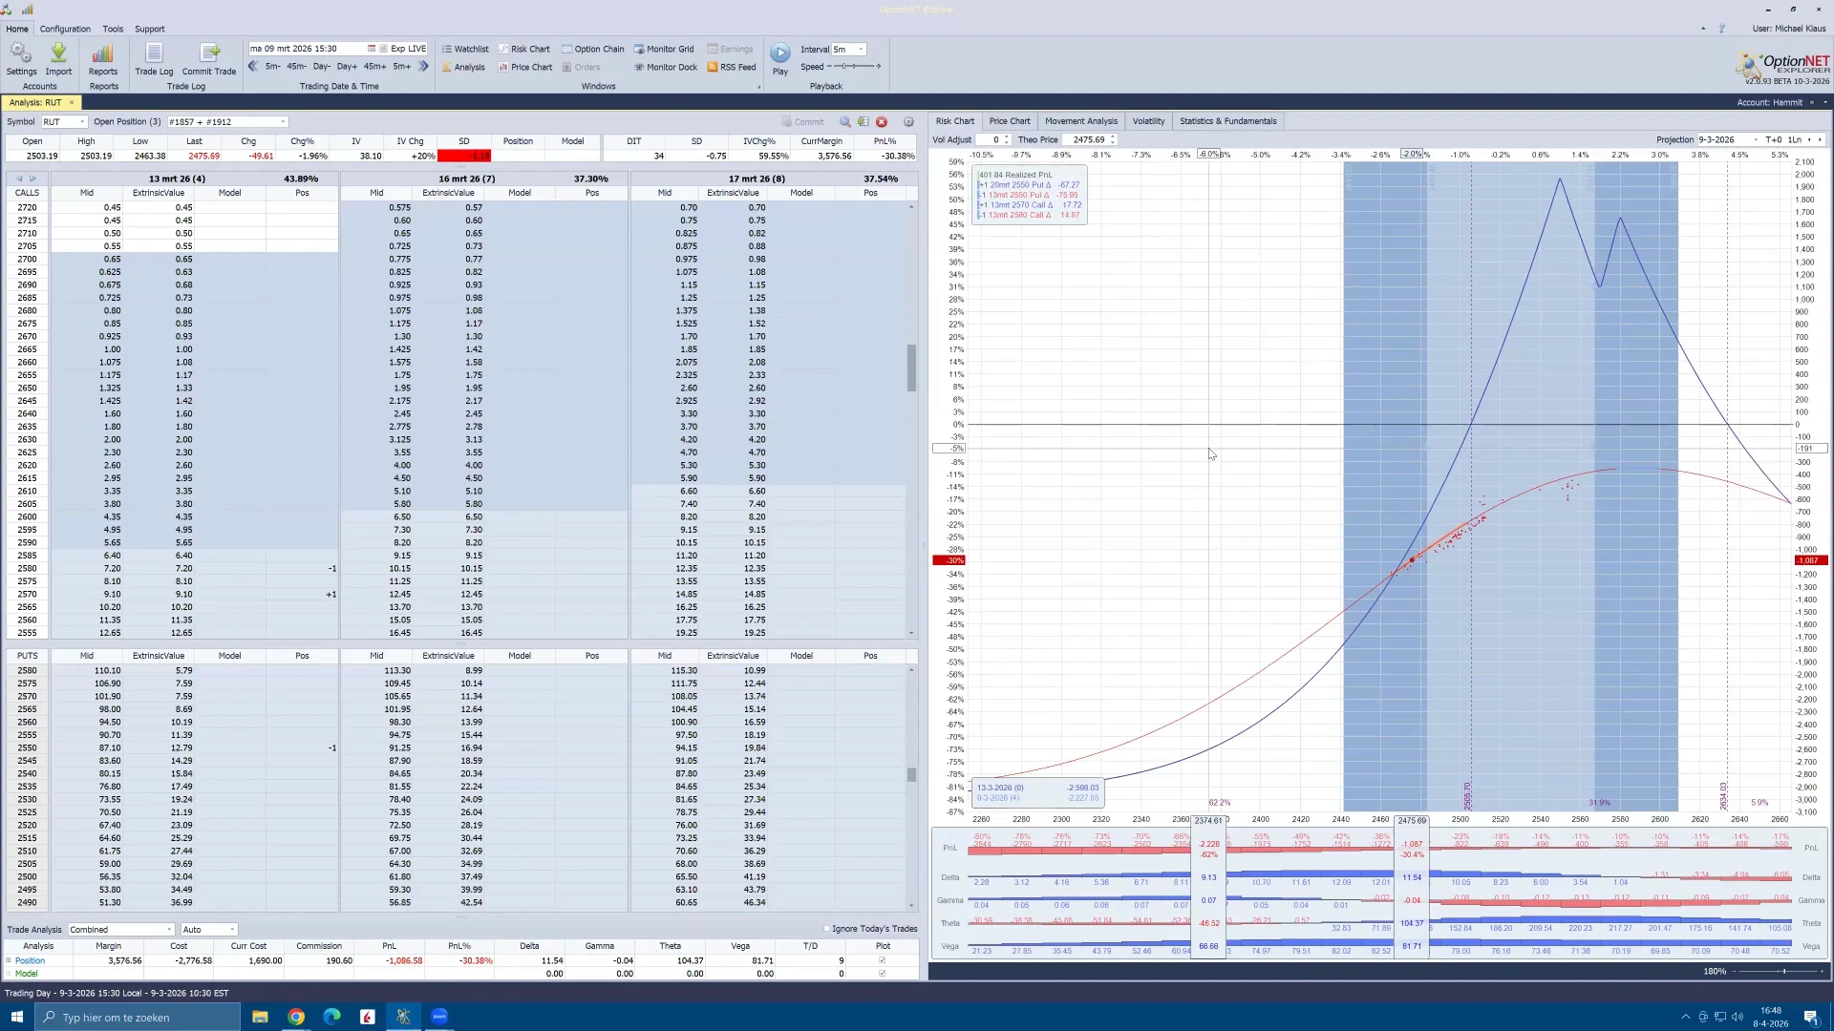Advance 5 minutes with 5m+
Image resolution: width=1834 pixels, height=1031 pixels.
click(402, 67)
